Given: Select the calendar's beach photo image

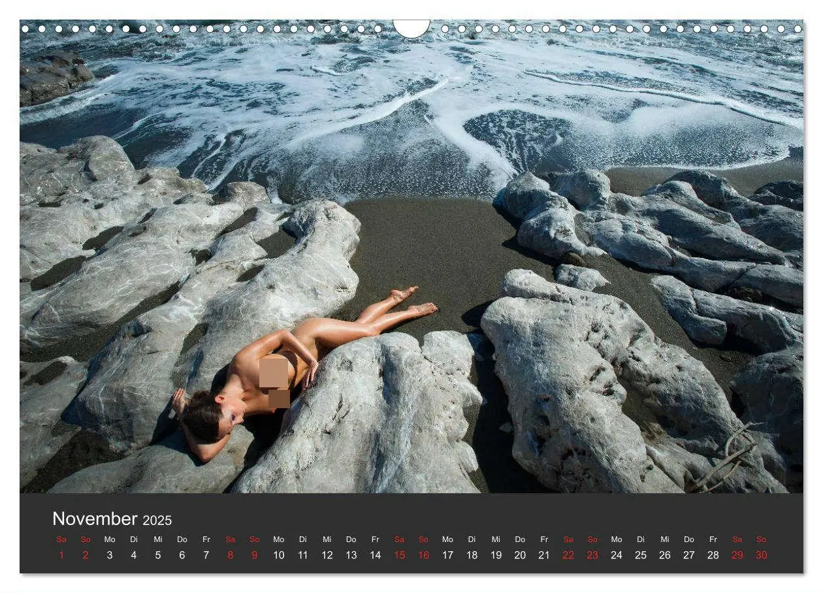Looking at the screenshot, I should coord(411,257).
